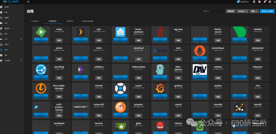Switch to Installed Applications (已安装应用) tab
This screenshot has width=276, height=134.
(35, 21)
